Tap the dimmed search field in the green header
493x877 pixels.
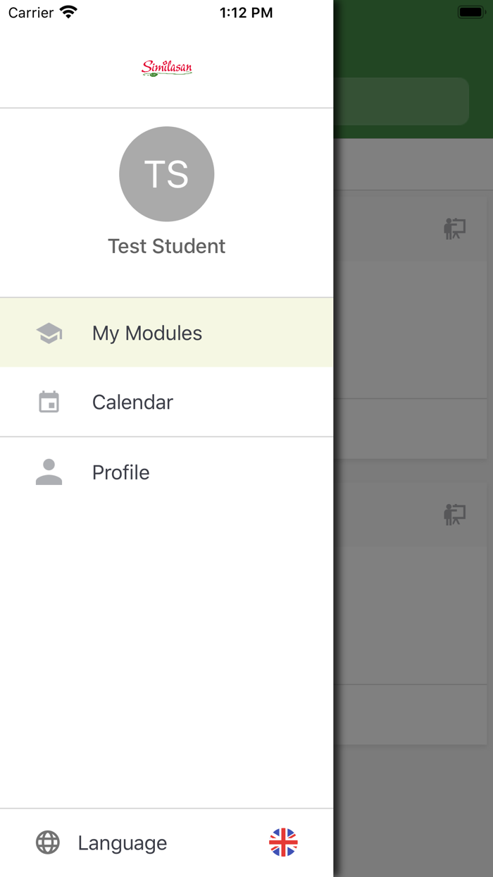coord(401,102)
